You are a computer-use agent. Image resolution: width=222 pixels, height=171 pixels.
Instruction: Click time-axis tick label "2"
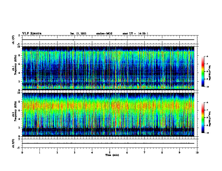(x=57, y=153)
